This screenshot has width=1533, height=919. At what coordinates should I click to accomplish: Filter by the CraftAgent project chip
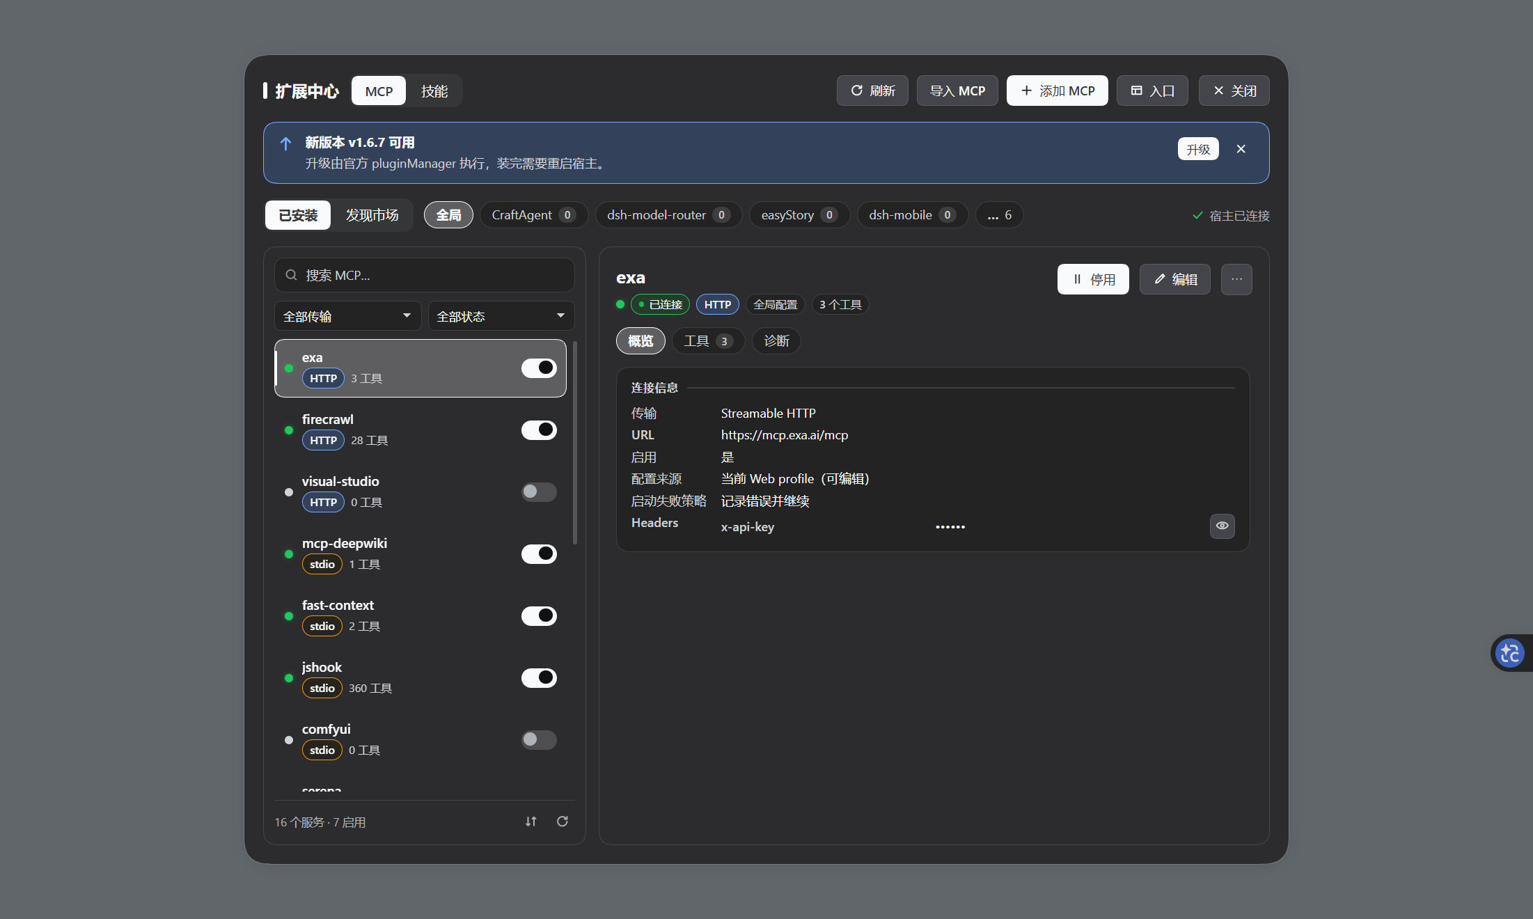click(x=534, y=215)
